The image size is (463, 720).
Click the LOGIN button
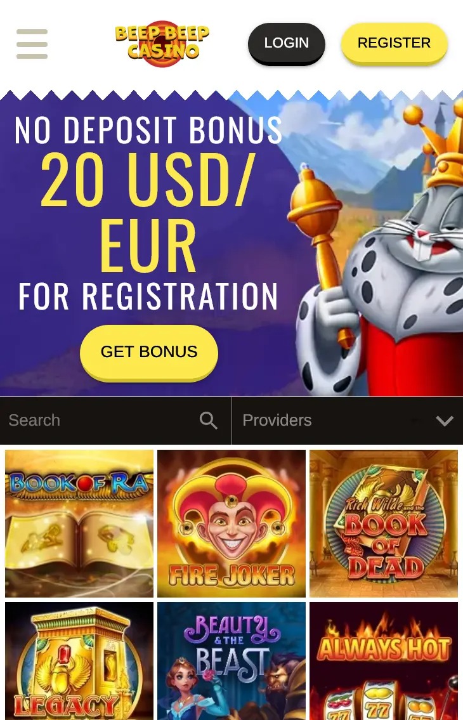coord(286,43)
